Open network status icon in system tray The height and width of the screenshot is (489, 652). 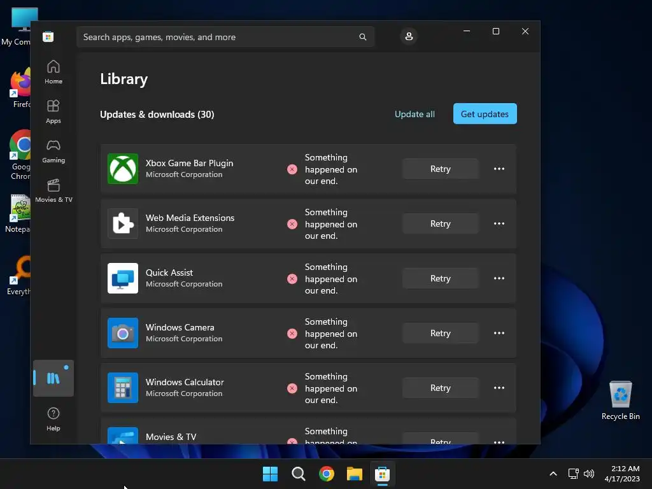point(574,474)
